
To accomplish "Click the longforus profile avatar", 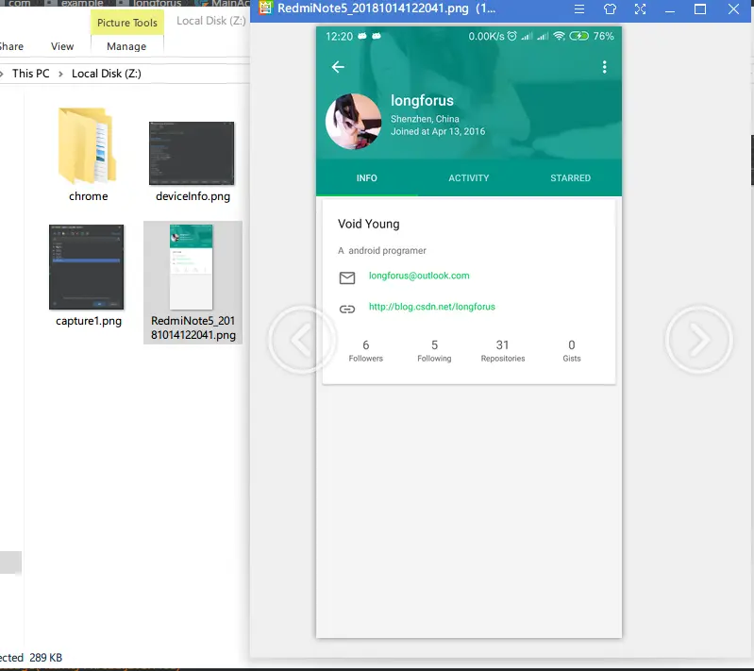I will pyautogui.click(x=354, y=121).
